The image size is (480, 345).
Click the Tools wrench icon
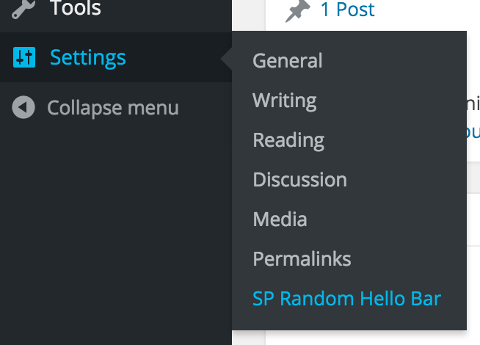pyautogui.click(x=23, y=10)
